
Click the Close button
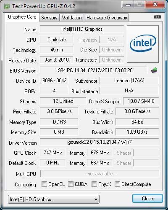pos(147,199)
